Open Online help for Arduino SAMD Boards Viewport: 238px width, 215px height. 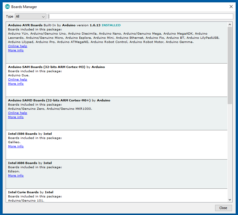pos(18,113)
